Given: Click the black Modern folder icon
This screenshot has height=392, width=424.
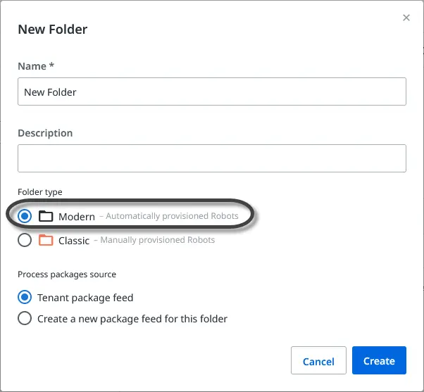Looking at the screenshot, I should pos(46,216).
